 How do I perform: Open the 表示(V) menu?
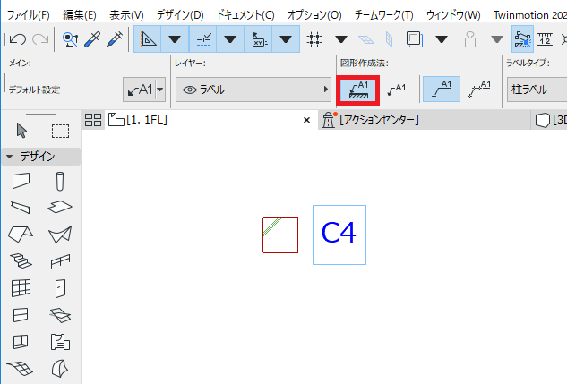(x=126, y=15)
